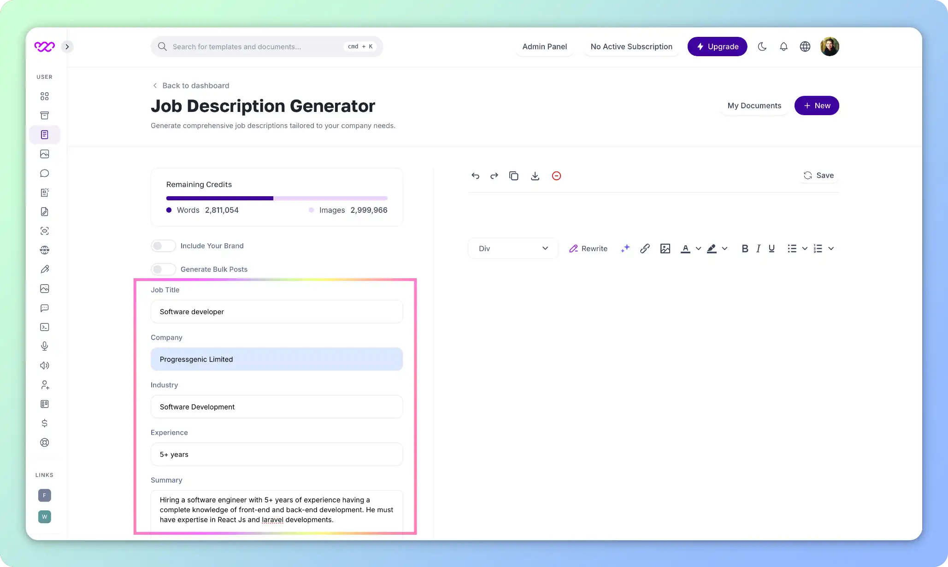Click the link/hyperlink insert icon
948x567 pixels.
click(x=645, y=248)
